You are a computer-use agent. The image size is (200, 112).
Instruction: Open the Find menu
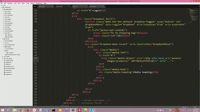coord(15,3)
